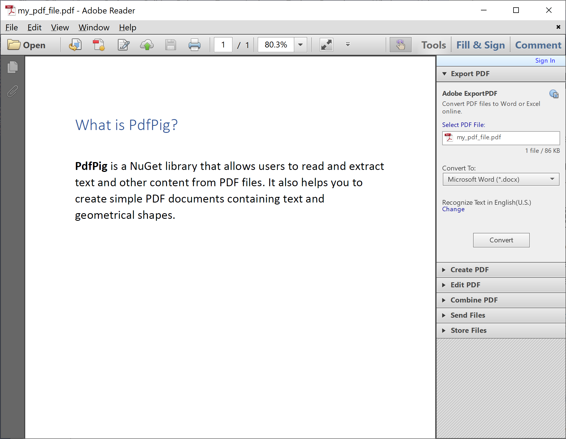Open the page thumbnails sidebar panel
Screen dimensions: 566x439
coord(12,67)
